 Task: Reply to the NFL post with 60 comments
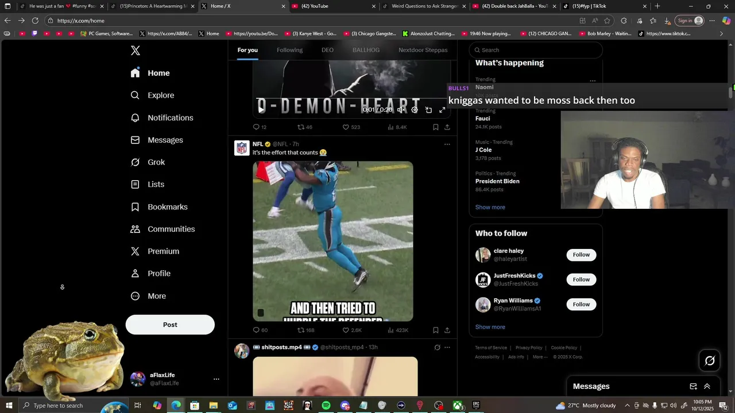[260, 330]
